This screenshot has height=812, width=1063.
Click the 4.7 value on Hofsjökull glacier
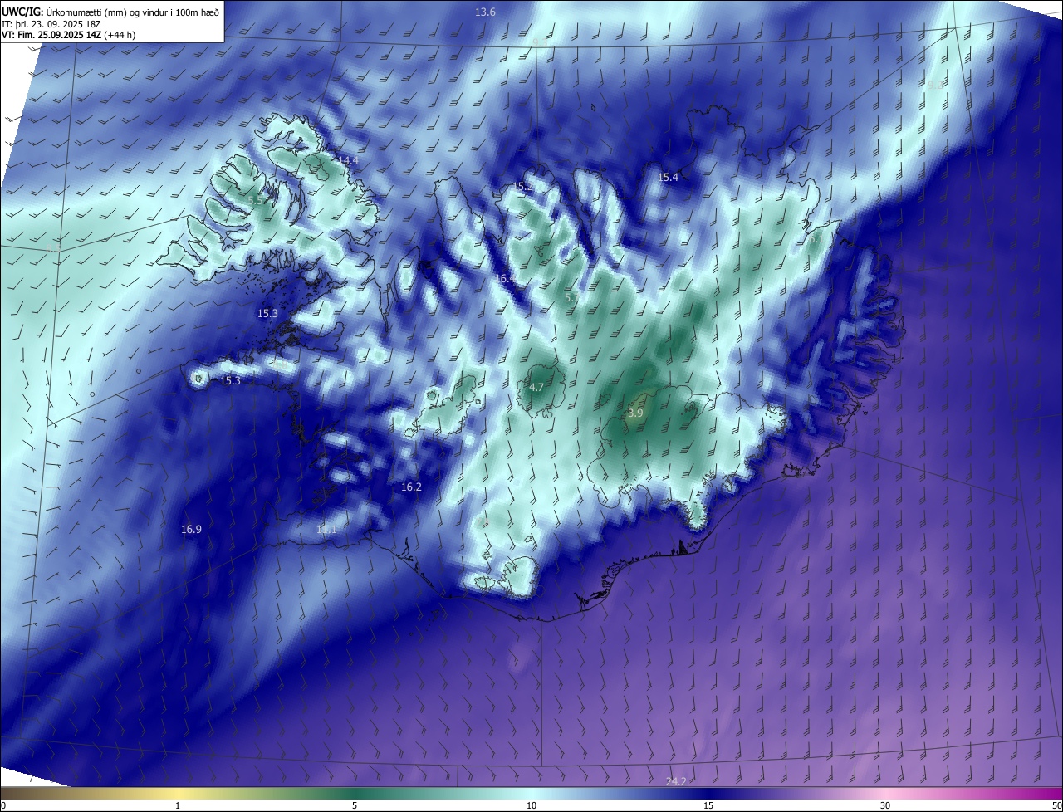pos(536,387)
